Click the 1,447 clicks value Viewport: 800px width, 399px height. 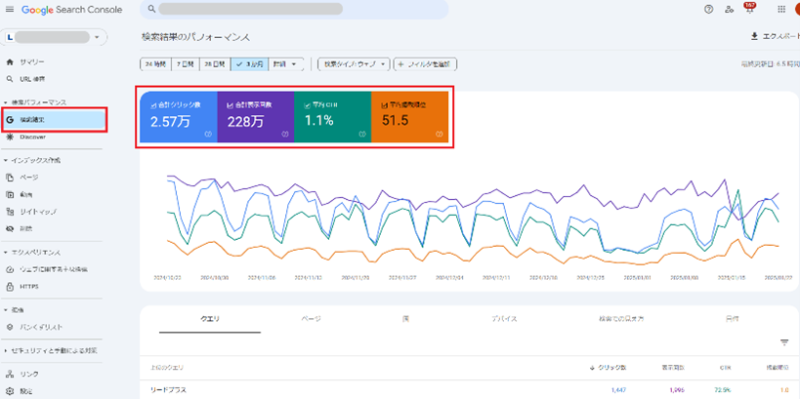617,390
